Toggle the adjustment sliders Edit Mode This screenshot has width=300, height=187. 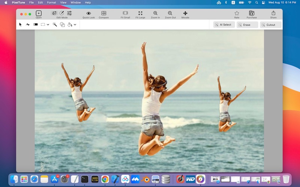[x=70, y=13]
